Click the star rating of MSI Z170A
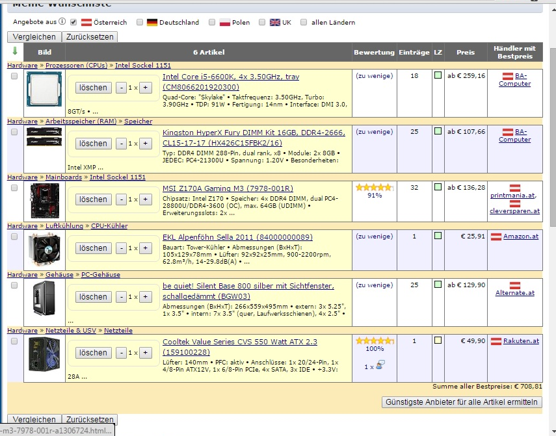Viewport: 556px width, 436px height. pos(375,187)
